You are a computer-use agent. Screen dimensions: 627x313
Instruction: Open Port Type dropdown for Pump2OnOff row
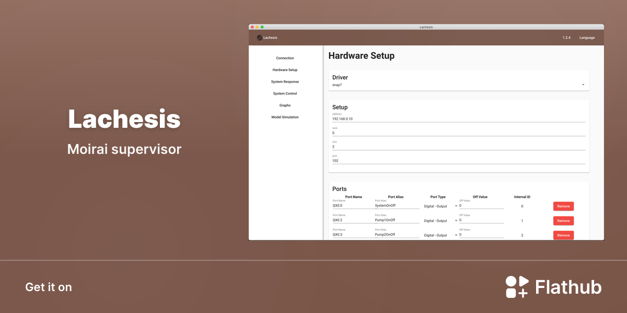point(440,235)
